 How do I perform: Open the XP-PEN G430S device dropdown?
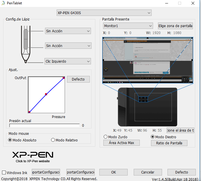(x=104, y=13)
